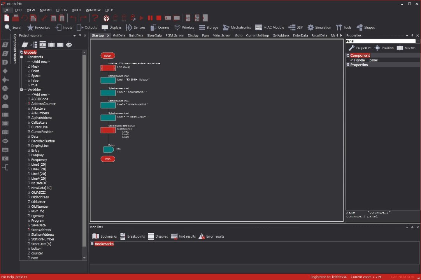Viewport: 421px width, 280px height.
Task: Open the Icon lists panel dropdown arrow
Action: (x=407, y=227)
